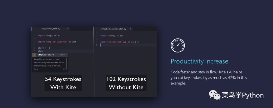273x108 pixels.
Task: Open the kite_example_atom.py tab
Action: [x=51, y=29]
